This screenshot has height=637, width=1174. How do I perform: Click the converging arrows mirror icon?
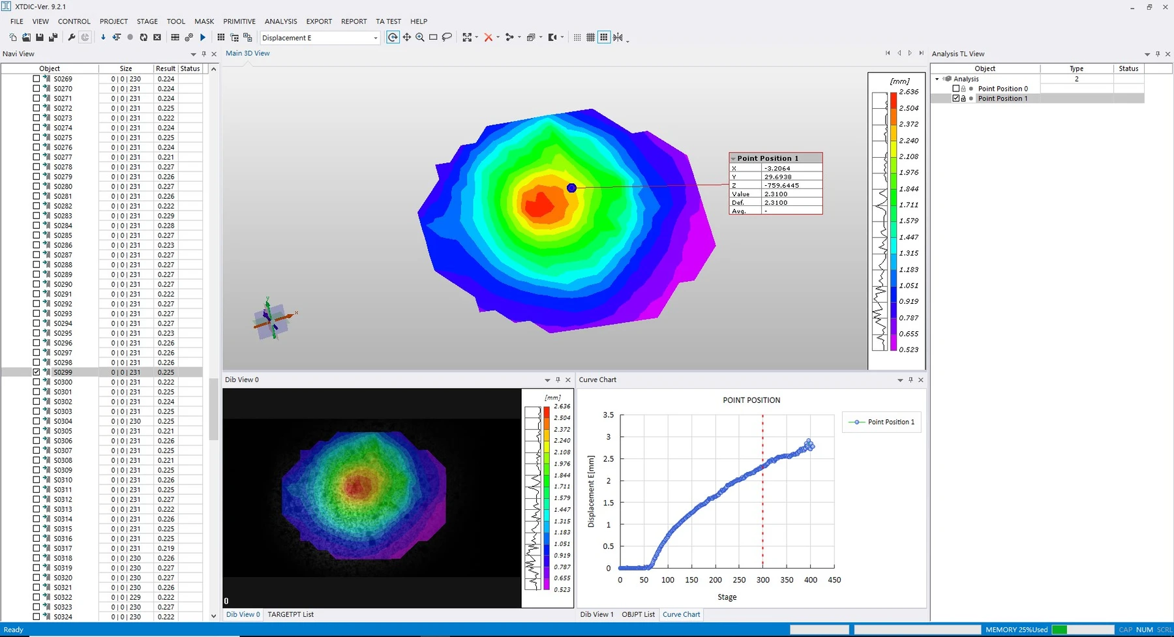pyautogui.click(x=618, y=38)
